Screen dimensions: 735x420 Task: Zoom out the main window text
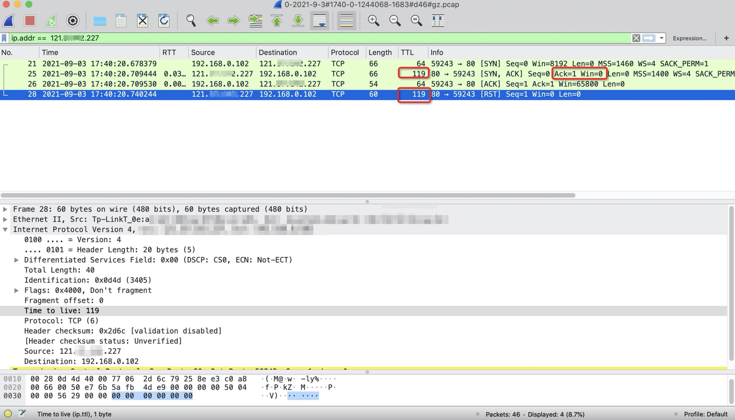click(x=395, y=21)
